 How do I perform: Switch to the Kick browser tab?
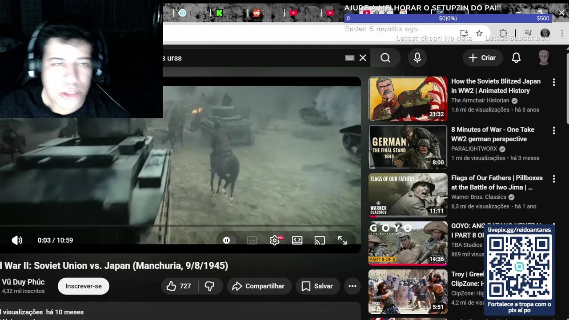click(219, 13)
